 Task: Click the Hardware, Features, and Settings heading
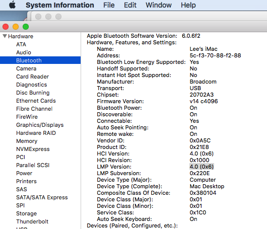point(131,42)
